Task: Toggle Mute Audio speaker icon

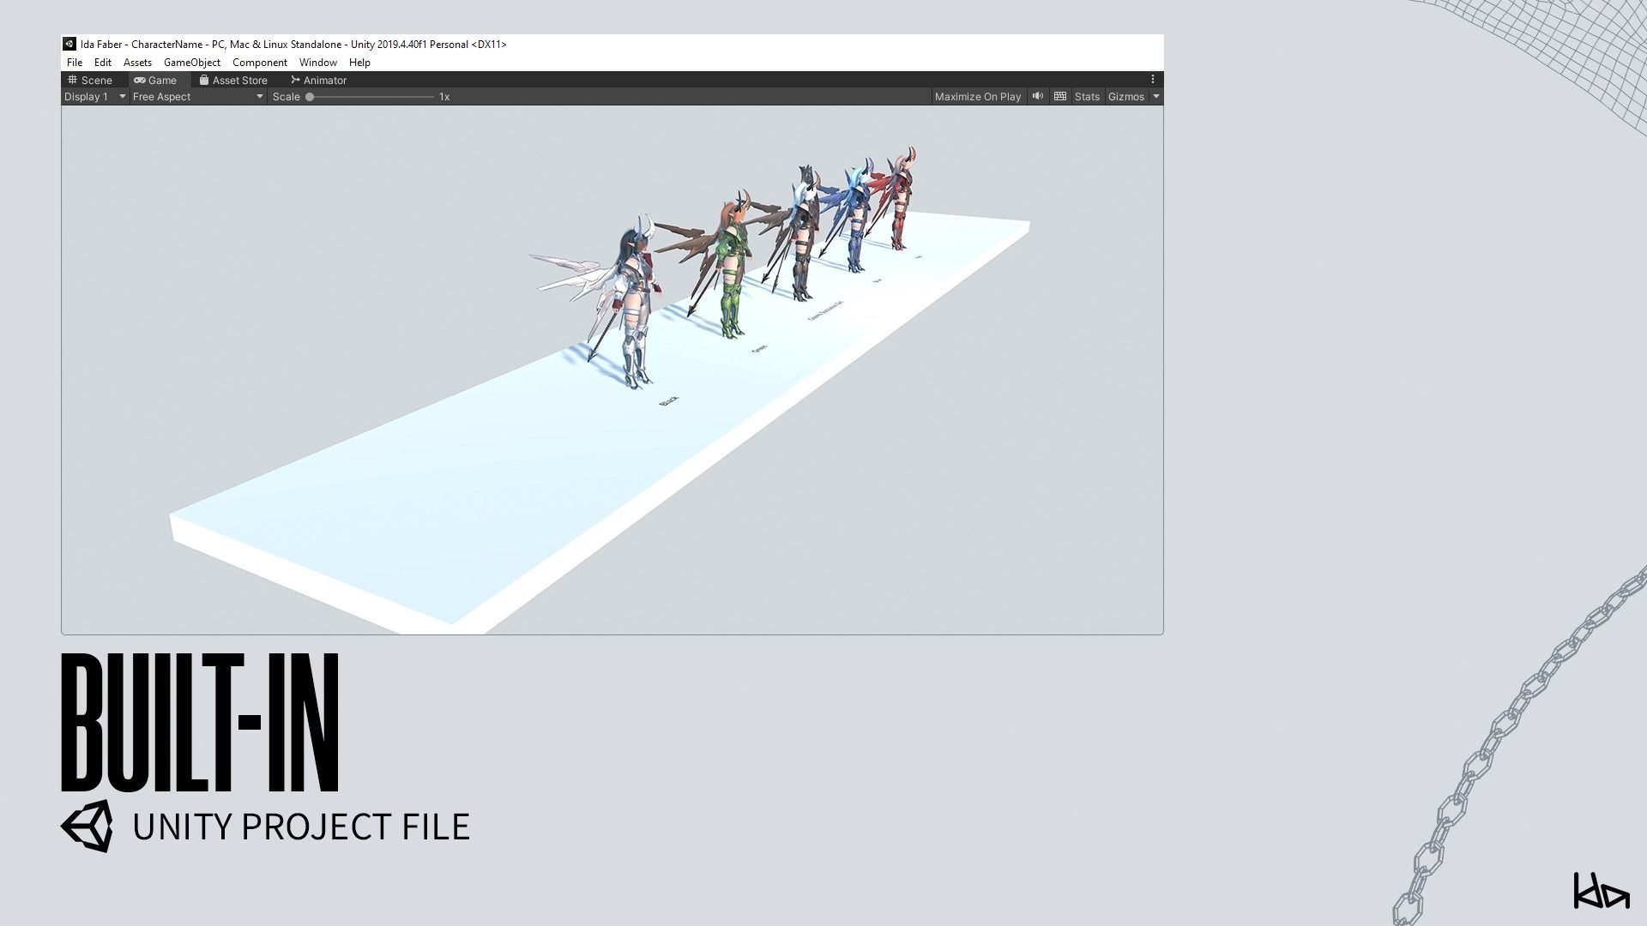Action: [x=1037, y=96]
